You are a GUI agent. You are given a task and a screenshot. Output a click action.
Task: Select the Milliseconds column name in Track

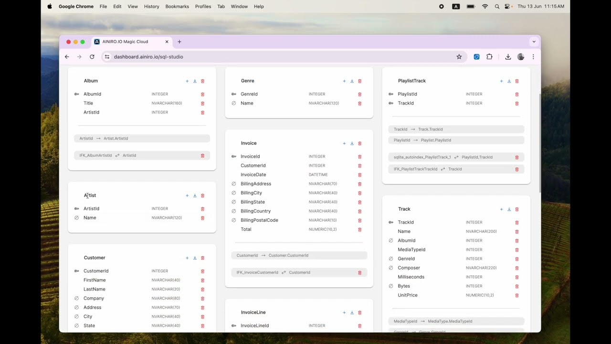411,277
